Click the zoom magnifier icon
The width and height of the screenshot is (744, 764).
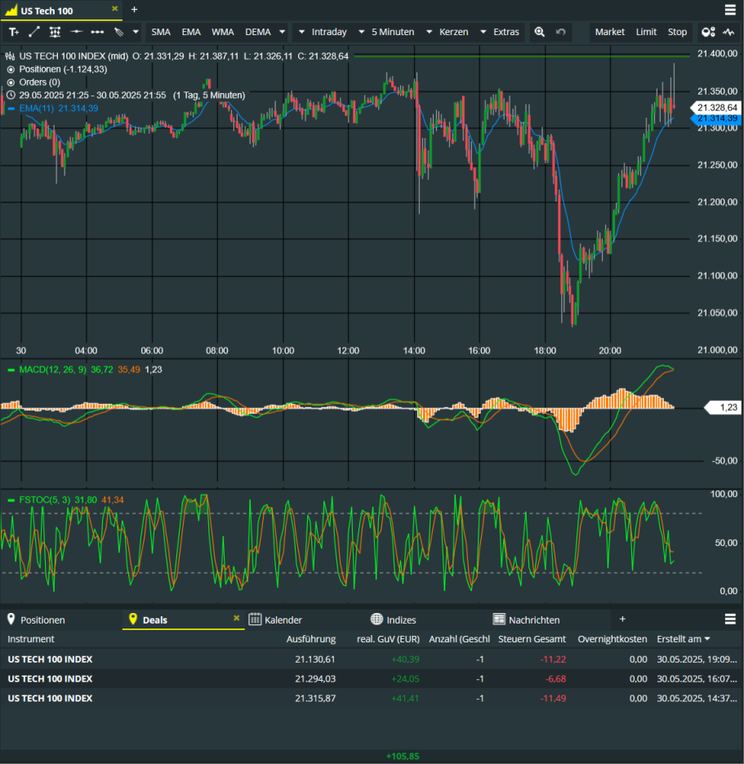click(539, 32)
